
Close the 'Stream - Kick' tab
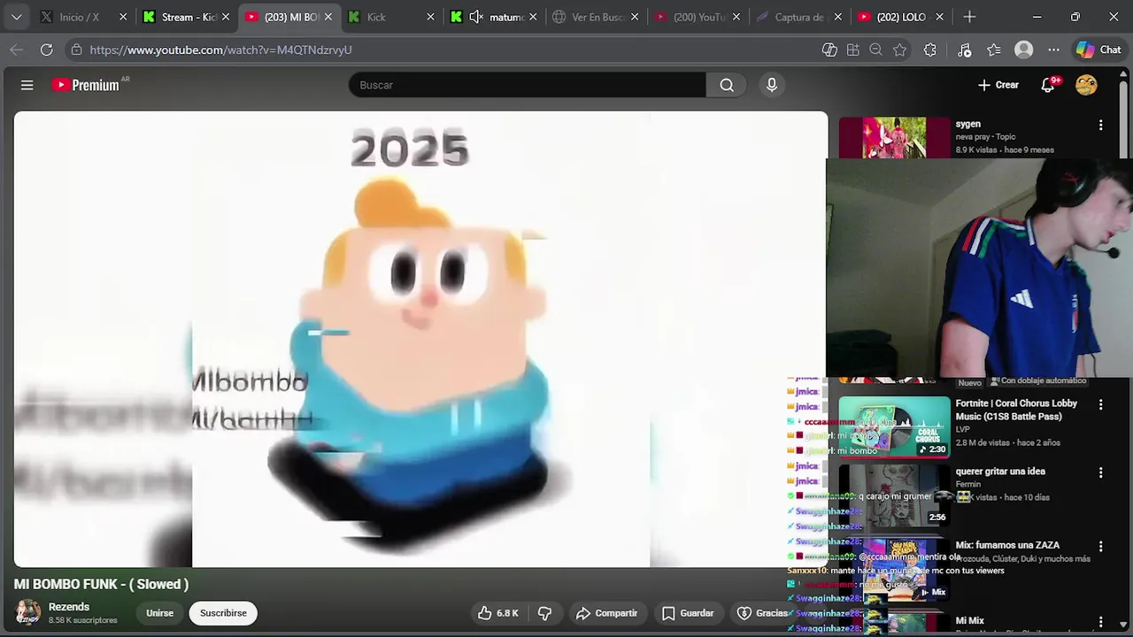point(226,17)
